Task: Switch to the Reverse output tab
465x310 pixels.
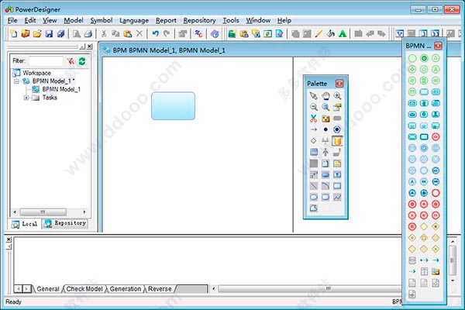Action: pos(160,289)
